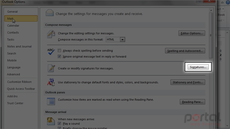This screenshot has height=129, width=230.
Task: Click the vertical scrollbar thumb in options
Action: click(211, 35)
